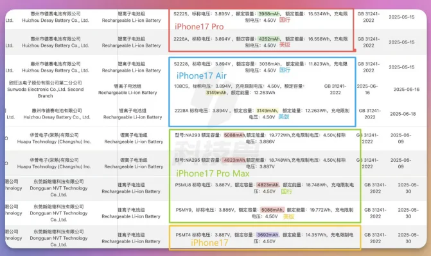Click the 15.534Wh rated energy value
This screenshot has height=256, width=431.
point(319,13)
